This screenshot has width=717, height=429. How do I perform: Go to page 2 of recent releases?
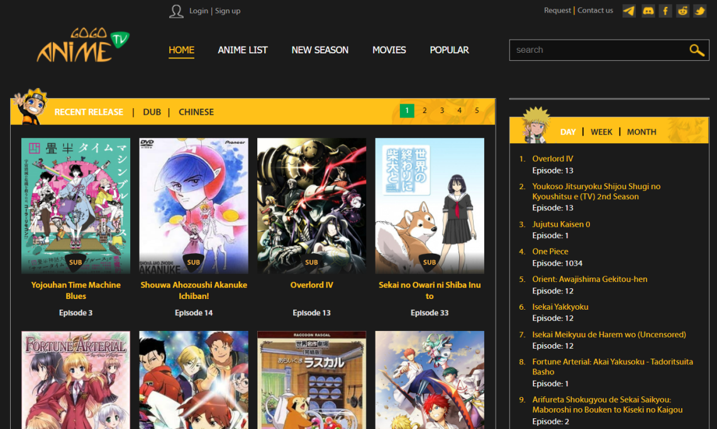pyautogui.click(x=425, y=111)
